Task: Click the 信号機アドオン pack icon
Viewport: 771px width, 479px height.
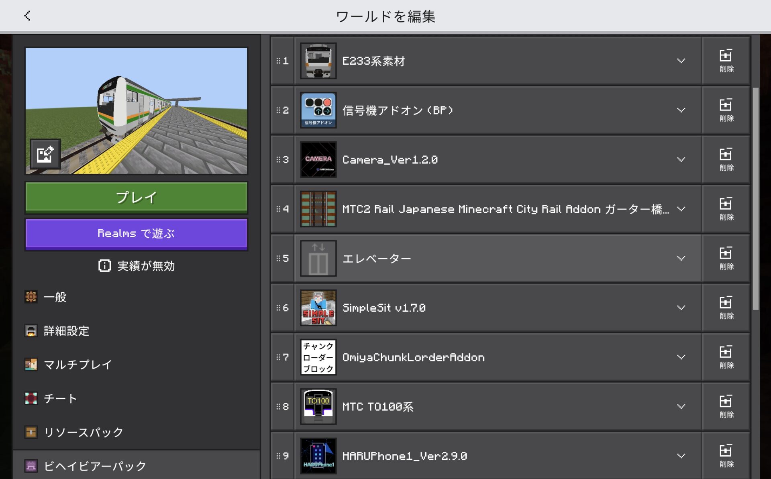Action: [x=318, y=110]
